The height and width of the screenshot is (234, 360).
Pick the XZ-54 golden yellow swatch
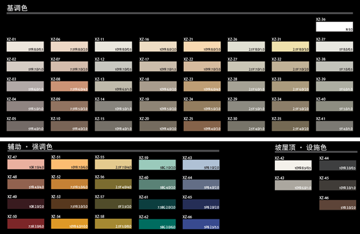(x=70, y=224)
